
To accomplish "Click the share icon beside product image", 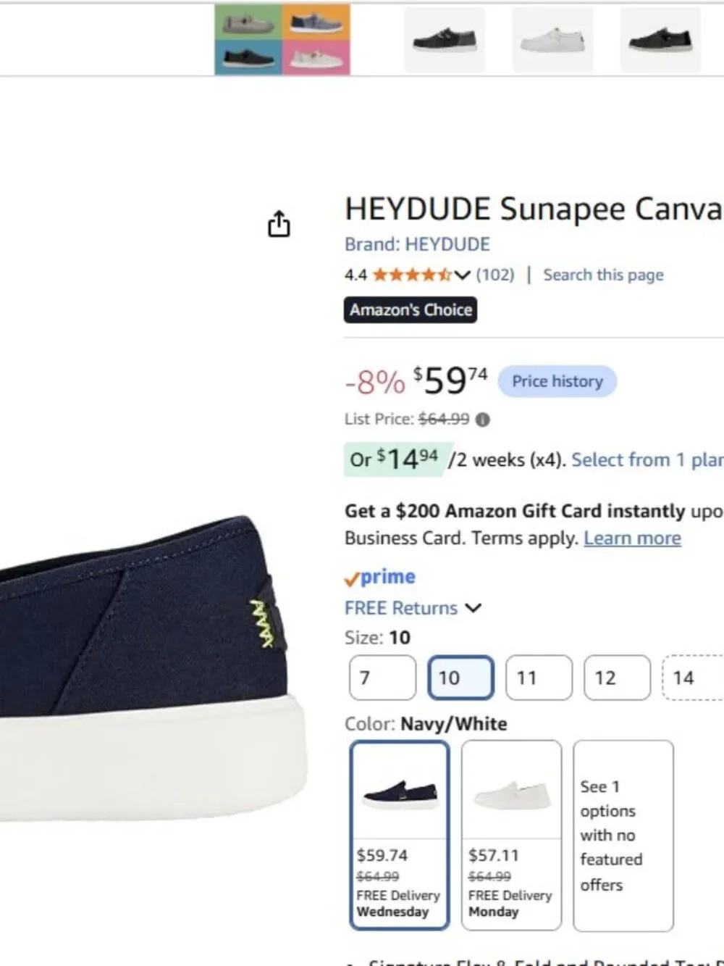I will point(279,224).
